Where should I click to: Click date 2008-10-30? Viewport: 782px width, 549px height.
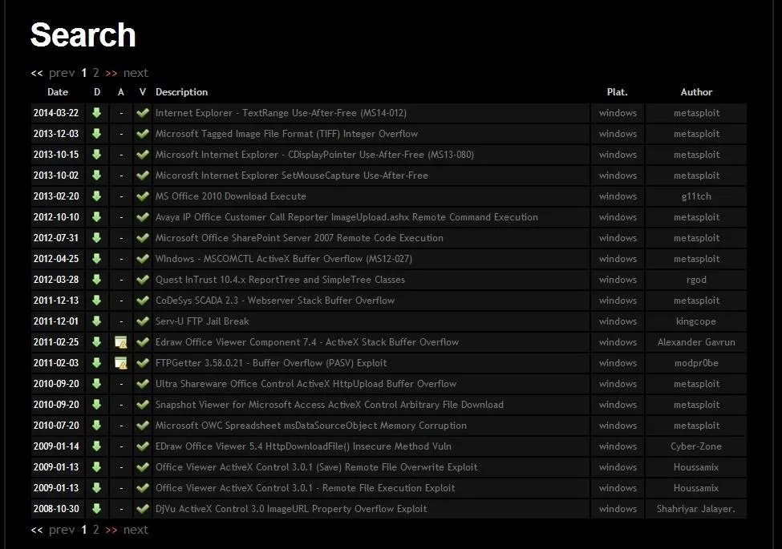pos(56,509)
